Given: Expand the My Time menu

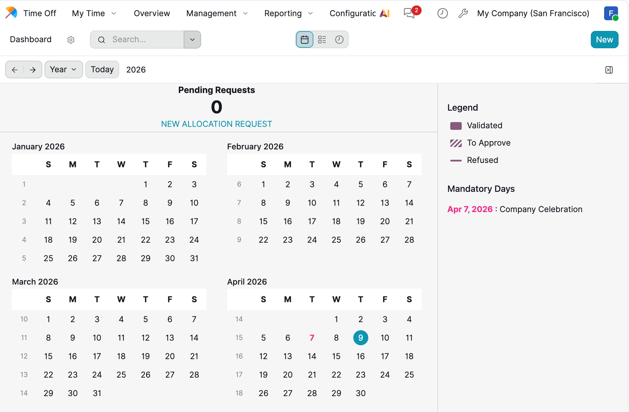Looking at the screenshot, I should [x=94, y=13].
